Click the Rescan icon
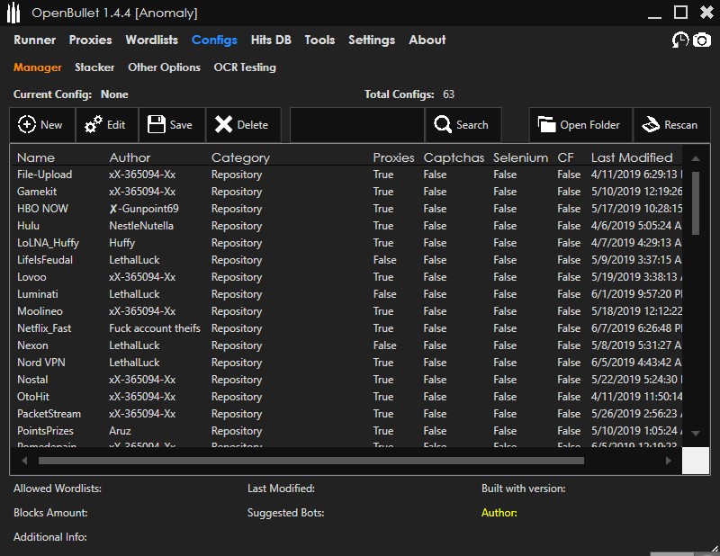The height and width of the screenshot is (556, 720). coord(652,125)
